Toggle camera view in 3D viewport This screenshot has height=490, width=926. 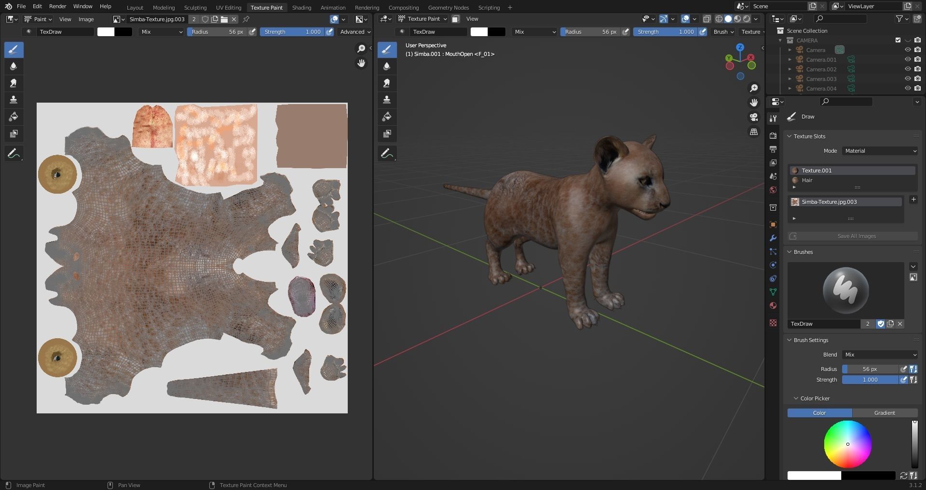pos(754,117)
